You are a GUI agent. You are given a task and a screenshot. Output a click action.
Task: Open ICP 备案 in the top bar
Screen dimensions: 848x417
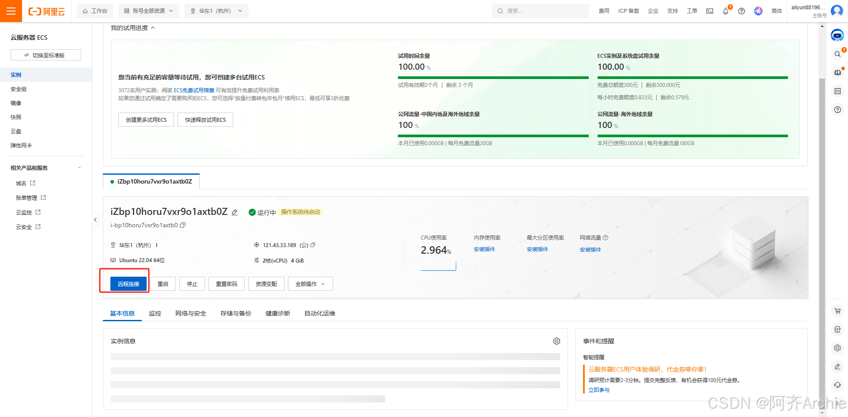tap(628, 11)
